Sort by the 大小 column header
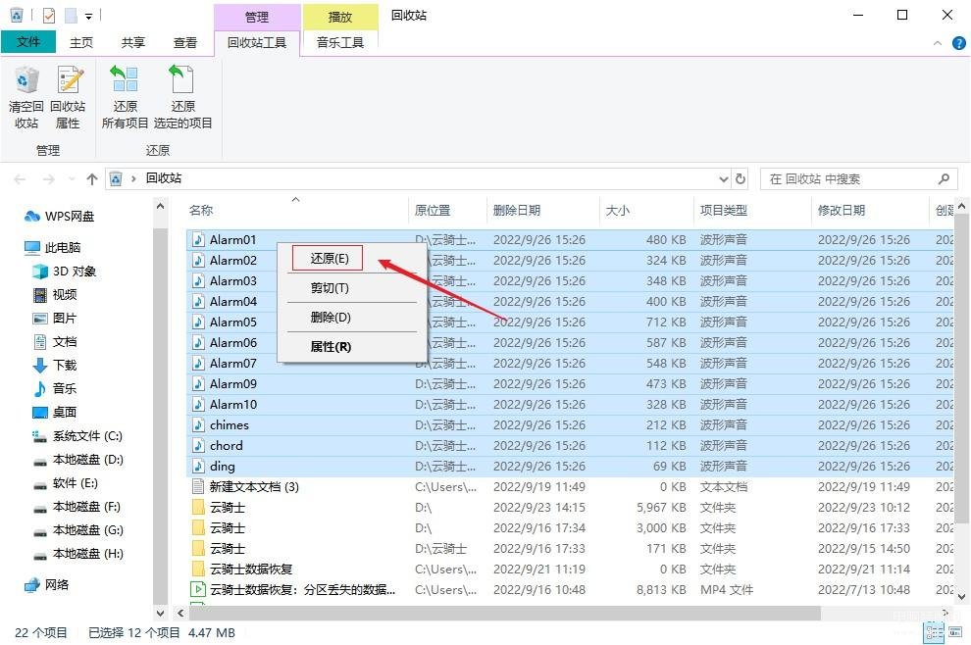The image size is (971, 645). 618,211
